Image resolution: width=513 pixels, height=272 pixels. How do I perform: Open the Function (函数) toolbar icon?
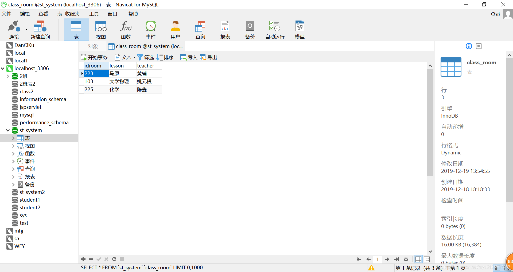(126, 30)
